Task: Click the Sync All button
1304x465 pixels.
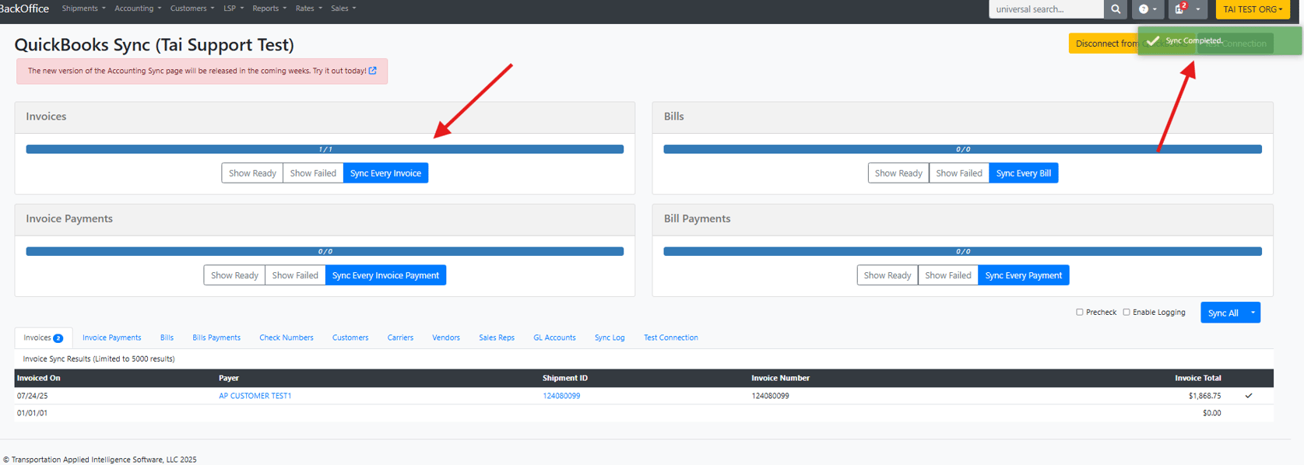Action: coord(1223,313)
